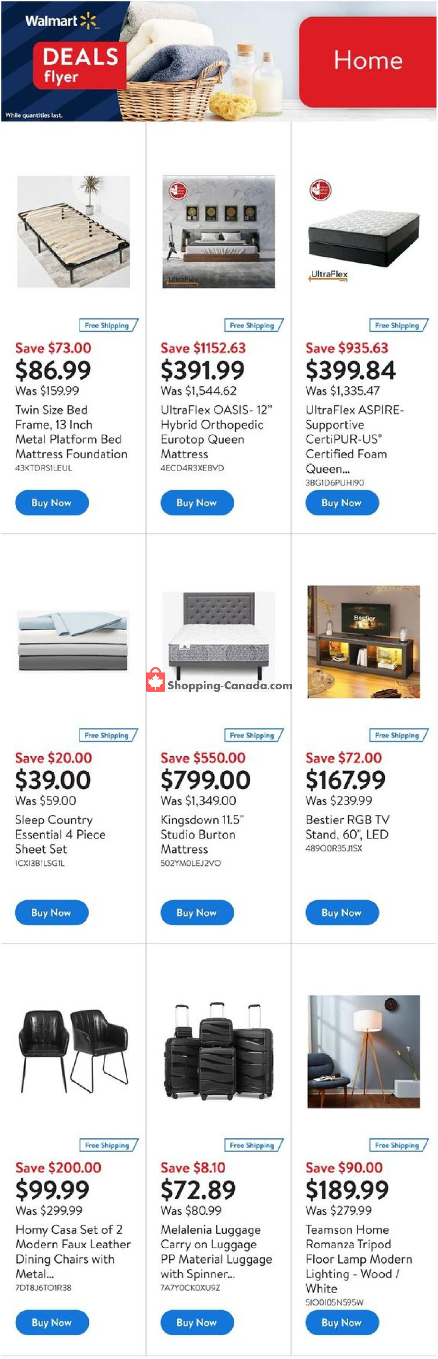
Task: Click Free Shipping label above the Kingsdown mattress price
Action: (253, 735)
